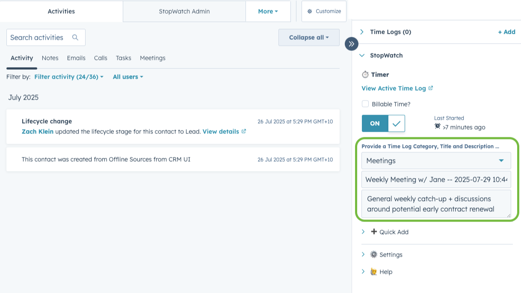Click the Customize gear icon
The width and height of the screenshot is (521, 293).
click(310, 12)
